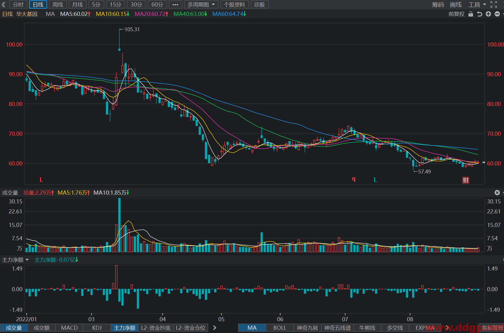This screenshot has height=333, width=504.
Task: Switch chart to 周线 weekly period
Action: coord(58,4)
